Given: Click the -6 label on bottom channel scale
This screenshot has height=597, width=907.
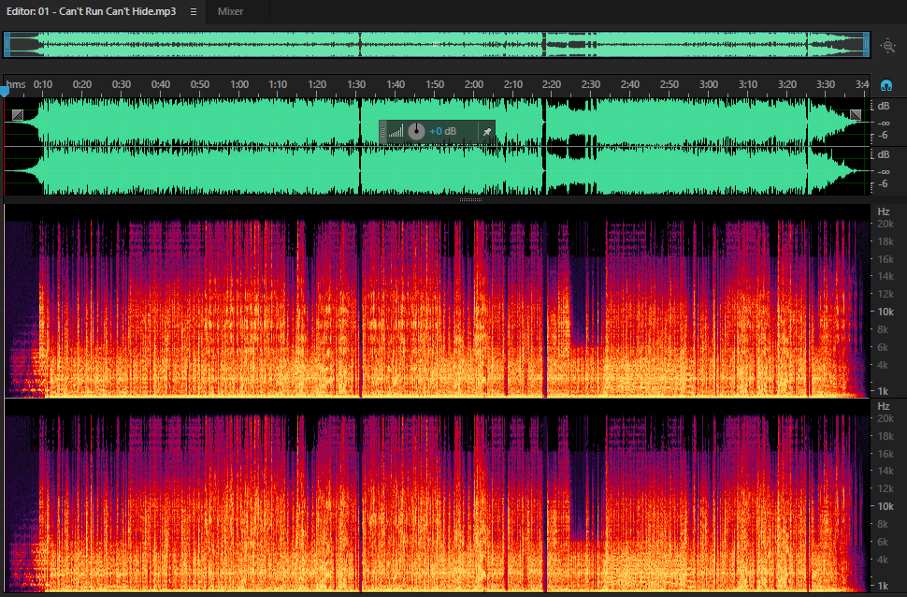Looking at the screenshot, I should click(883, 184).
